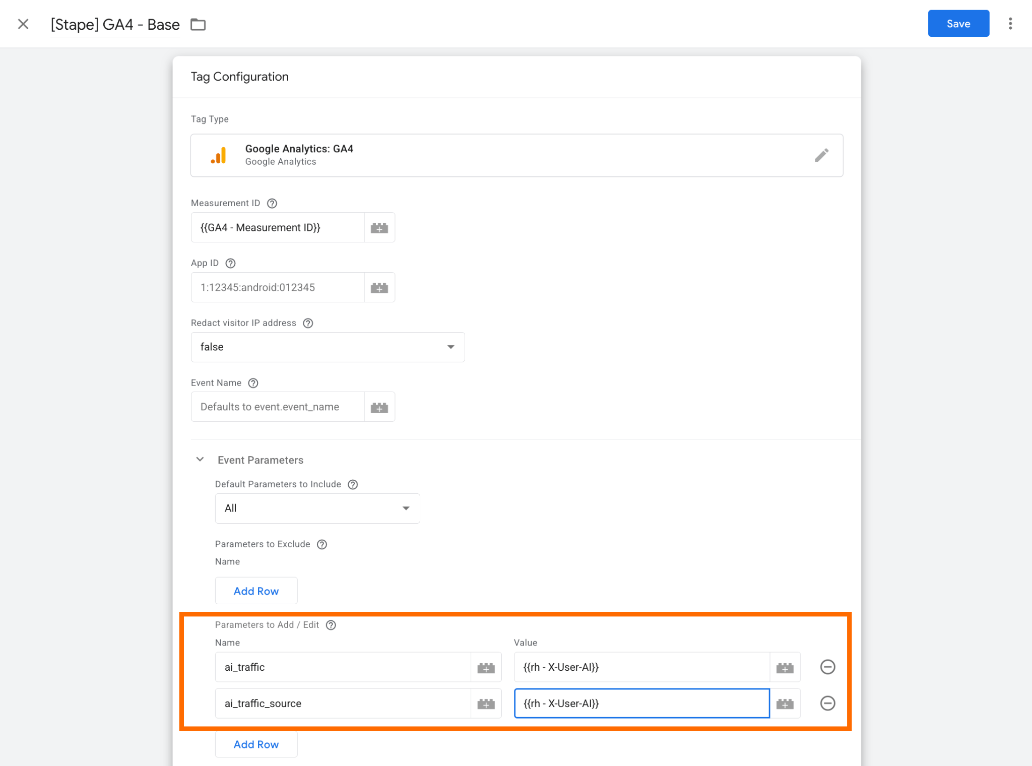Close the tag editor with the X icon

[x=23, y=24]
